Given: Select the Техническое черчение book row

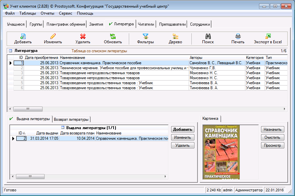Looking at the screenshot, I should (x=123, y=68).
